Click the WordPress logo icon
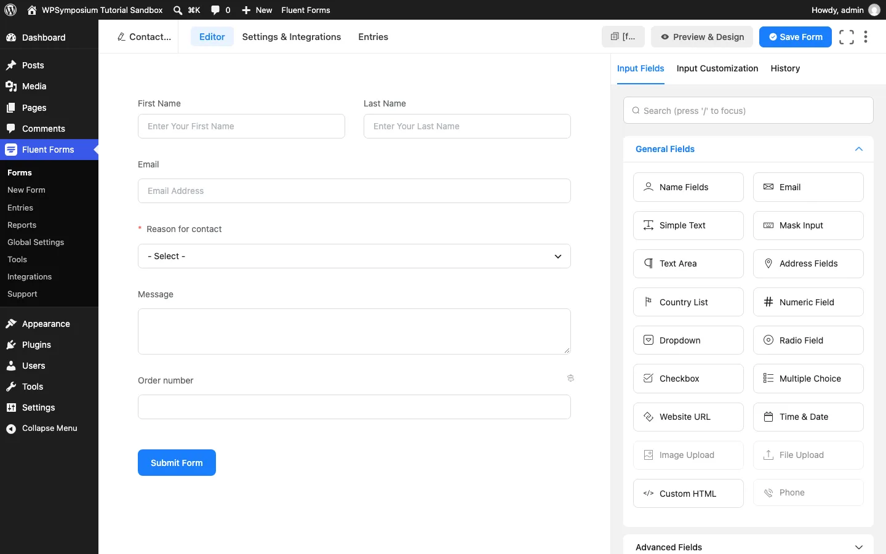The width and height of the screenshot is (886, 554). pyautogui.click(x=10, y=10)
